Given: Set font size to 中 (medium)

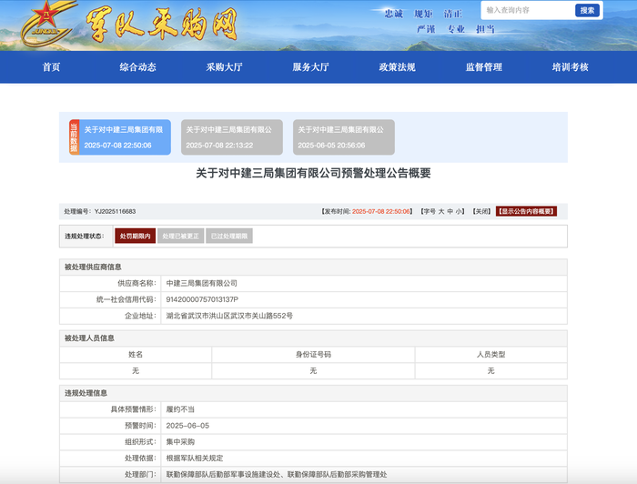Looking at the screenshot, I should point(450,211).
